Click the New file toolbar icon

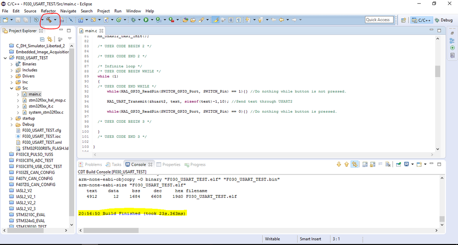coord(6,20)
